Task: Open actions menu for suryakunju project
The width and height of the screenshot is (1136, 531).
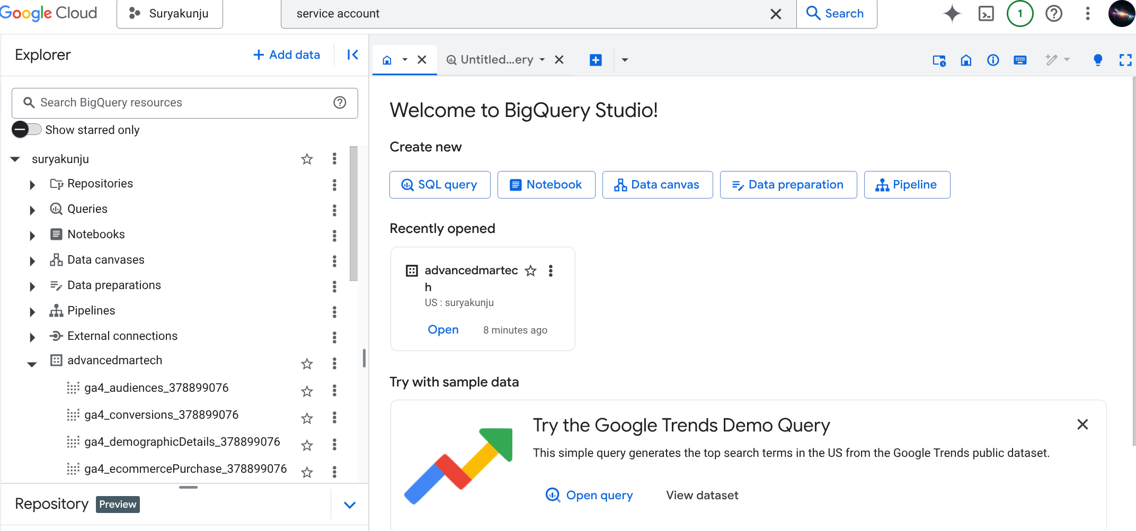Action: coord(334,159)
